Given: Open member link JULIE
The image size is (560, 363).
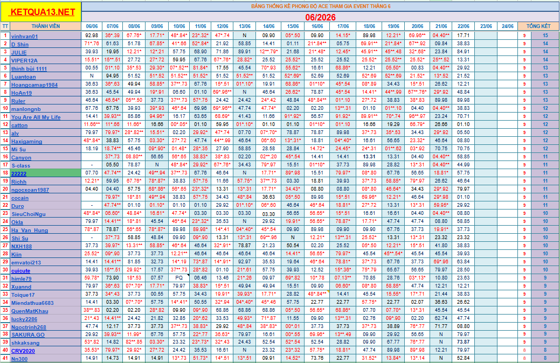Looking at the screenshot, I should coord(19,52).
